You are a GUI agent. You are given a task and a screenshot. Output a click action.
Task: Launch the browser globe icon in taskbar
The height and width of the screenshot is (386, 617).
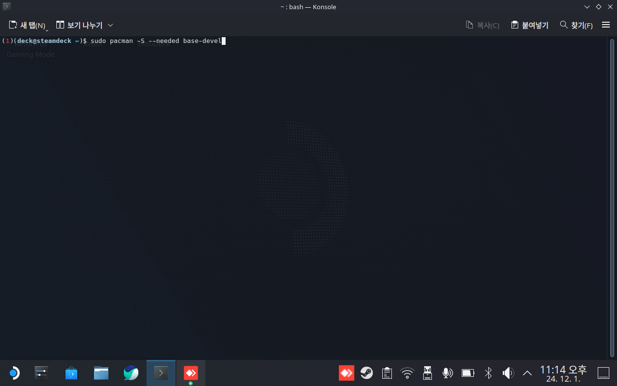tap(131, 373)
